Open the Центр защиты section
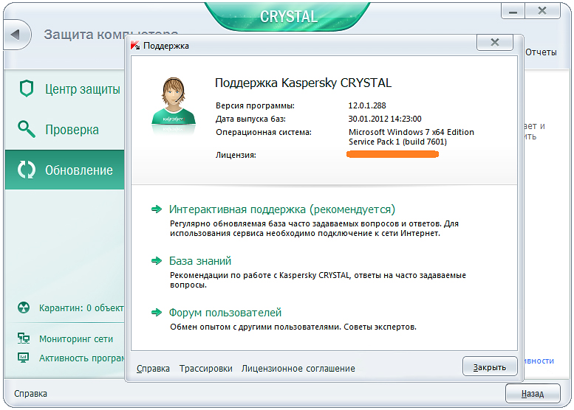The image size is (574, 410). [x=83, y=88]
